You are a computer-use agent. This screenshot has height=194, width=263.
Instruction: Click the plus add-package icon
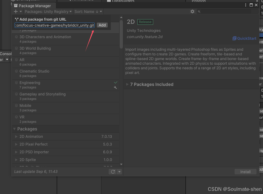16,11
